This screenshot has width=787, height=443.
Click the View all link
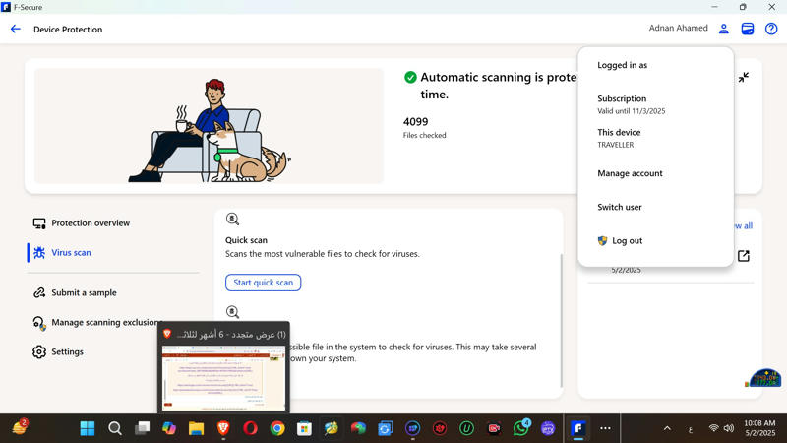point(744,226)
